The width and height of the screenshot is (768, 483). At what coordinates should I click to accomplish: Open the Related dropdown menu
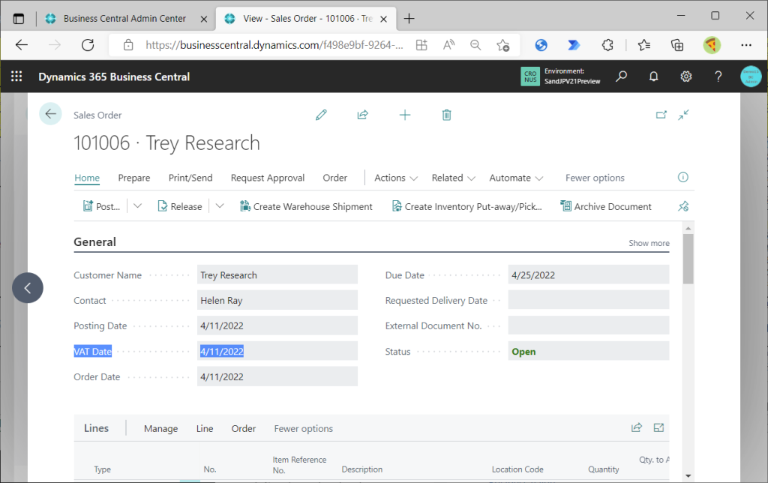point(453,178)
